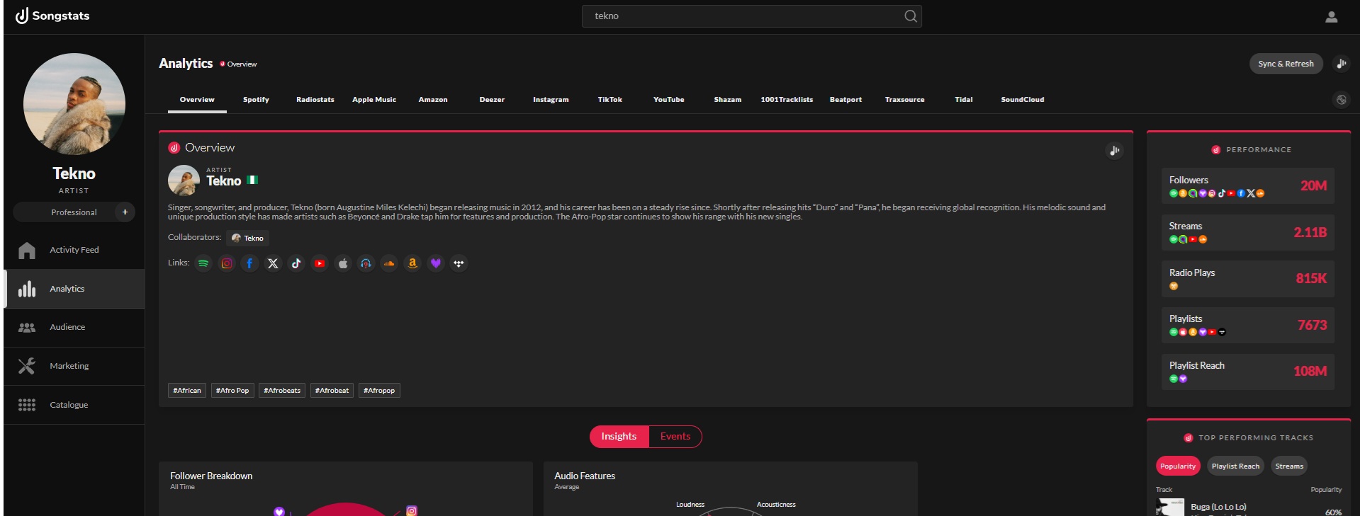Open Tekno's Facebook link icon
1360x516 pixels.
click(x=249, y=263)
